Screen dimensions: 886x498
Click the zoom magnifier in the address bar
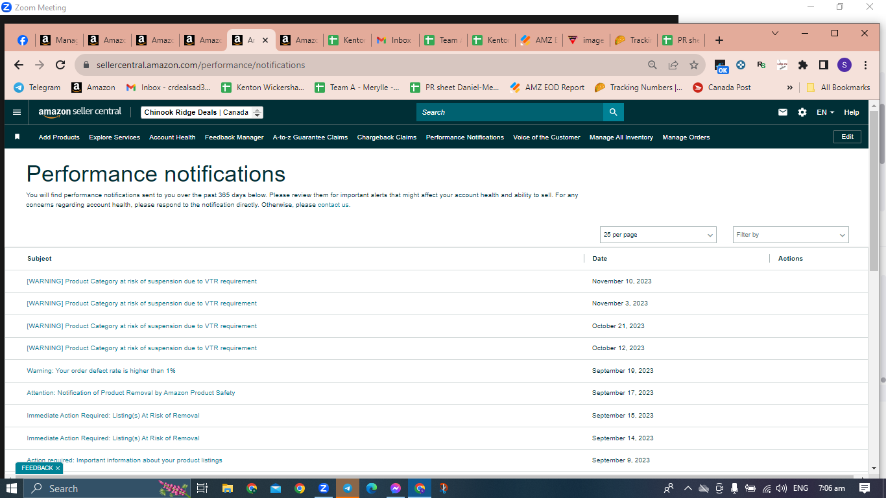[x=653, y=65]
